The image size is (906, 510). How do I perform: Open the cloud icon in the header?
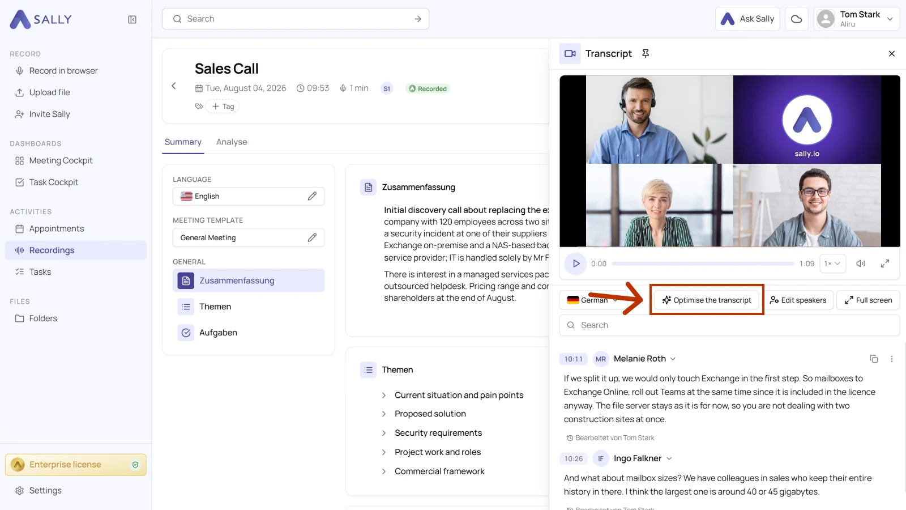coord(796,19)
